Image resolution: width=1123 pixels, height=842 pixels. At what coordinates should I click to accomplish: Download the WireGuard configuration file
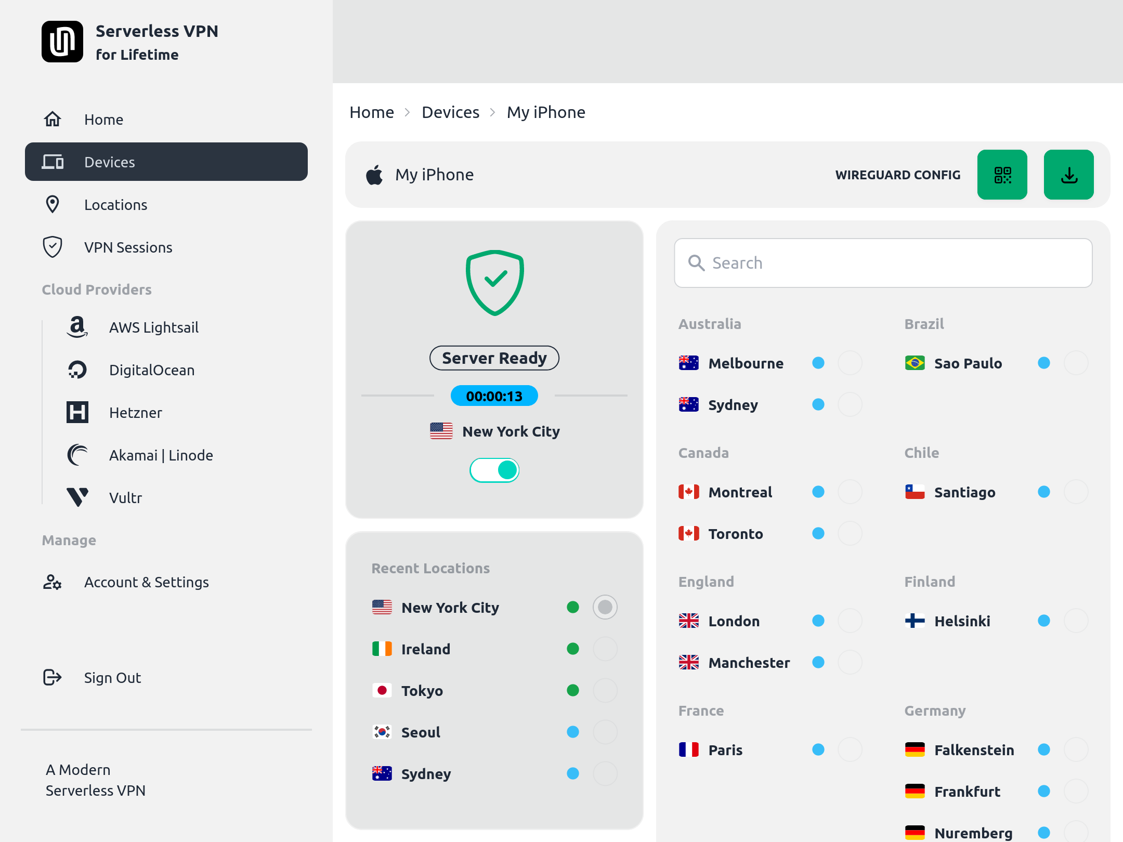coord(1068,175)
